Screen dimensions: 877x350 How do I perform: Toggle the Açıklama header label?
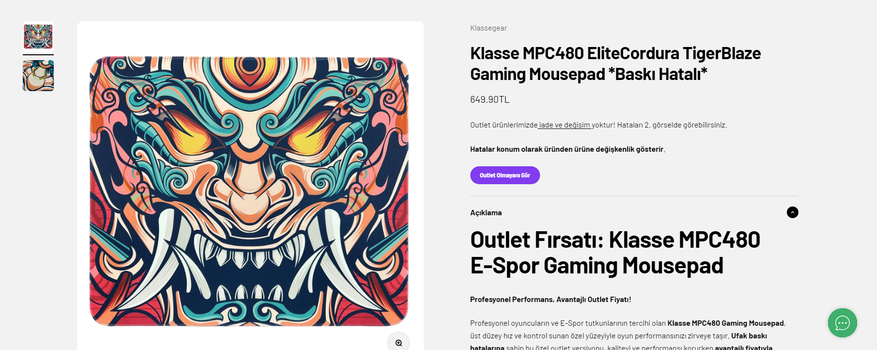pyautogui.click(x=486, y=213)
